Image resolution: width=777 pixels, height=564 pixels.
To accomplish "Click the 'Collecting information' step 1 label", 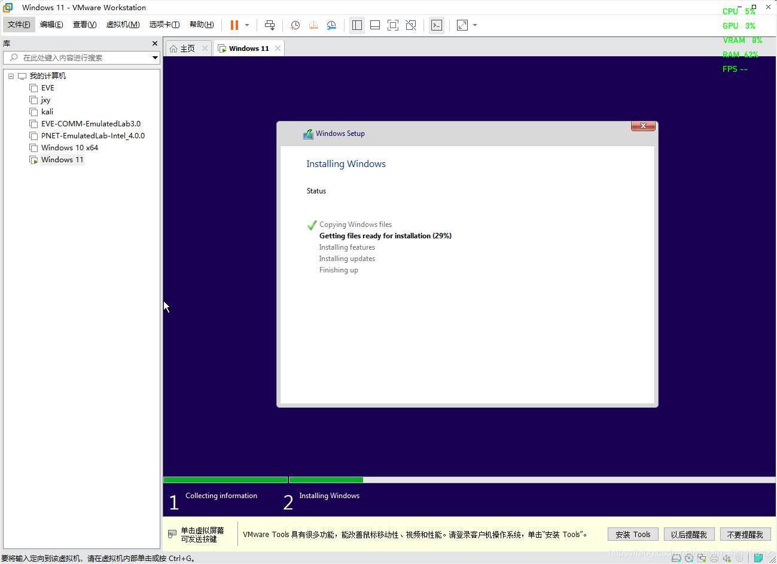I will 221,496.
